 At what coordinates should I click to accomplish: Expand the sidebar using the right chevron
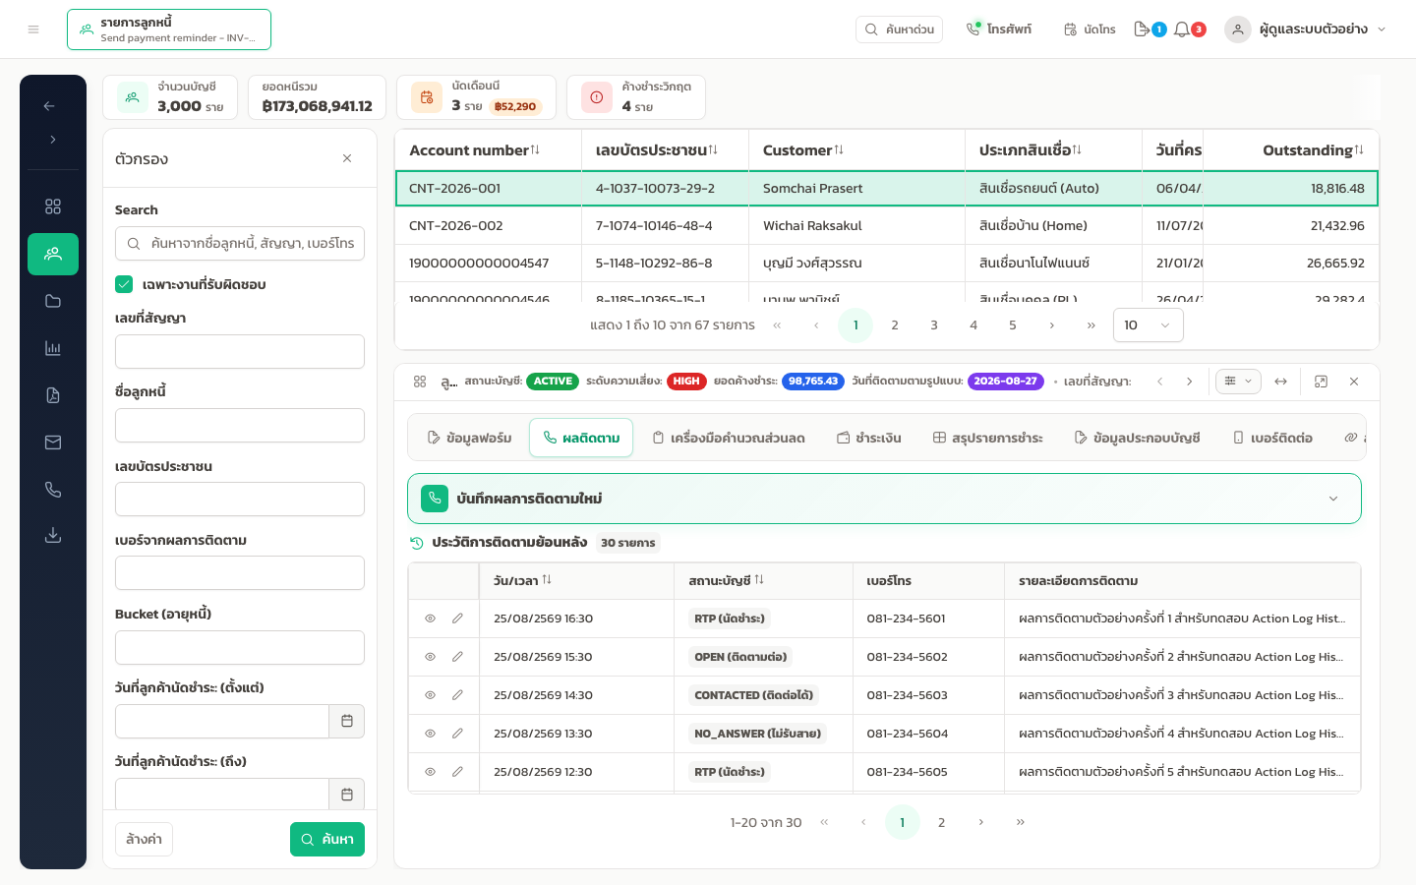(53, 140)
